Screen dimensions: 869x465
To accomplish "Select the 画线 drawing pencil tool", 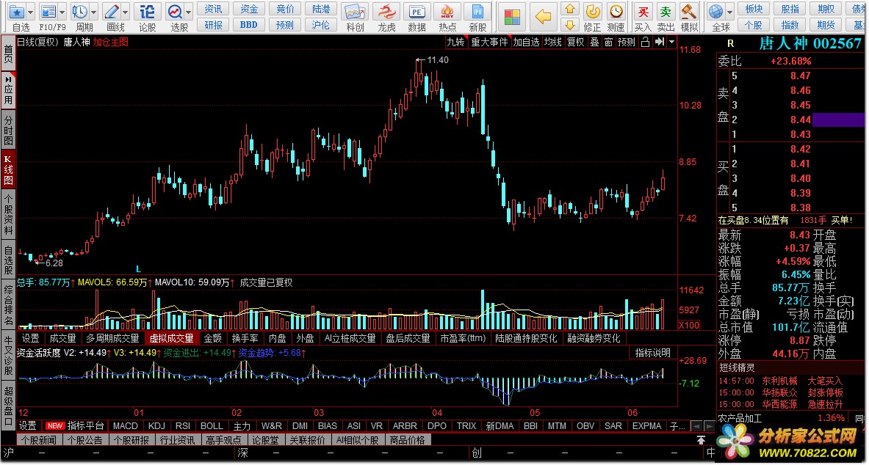I will point(112,11).
